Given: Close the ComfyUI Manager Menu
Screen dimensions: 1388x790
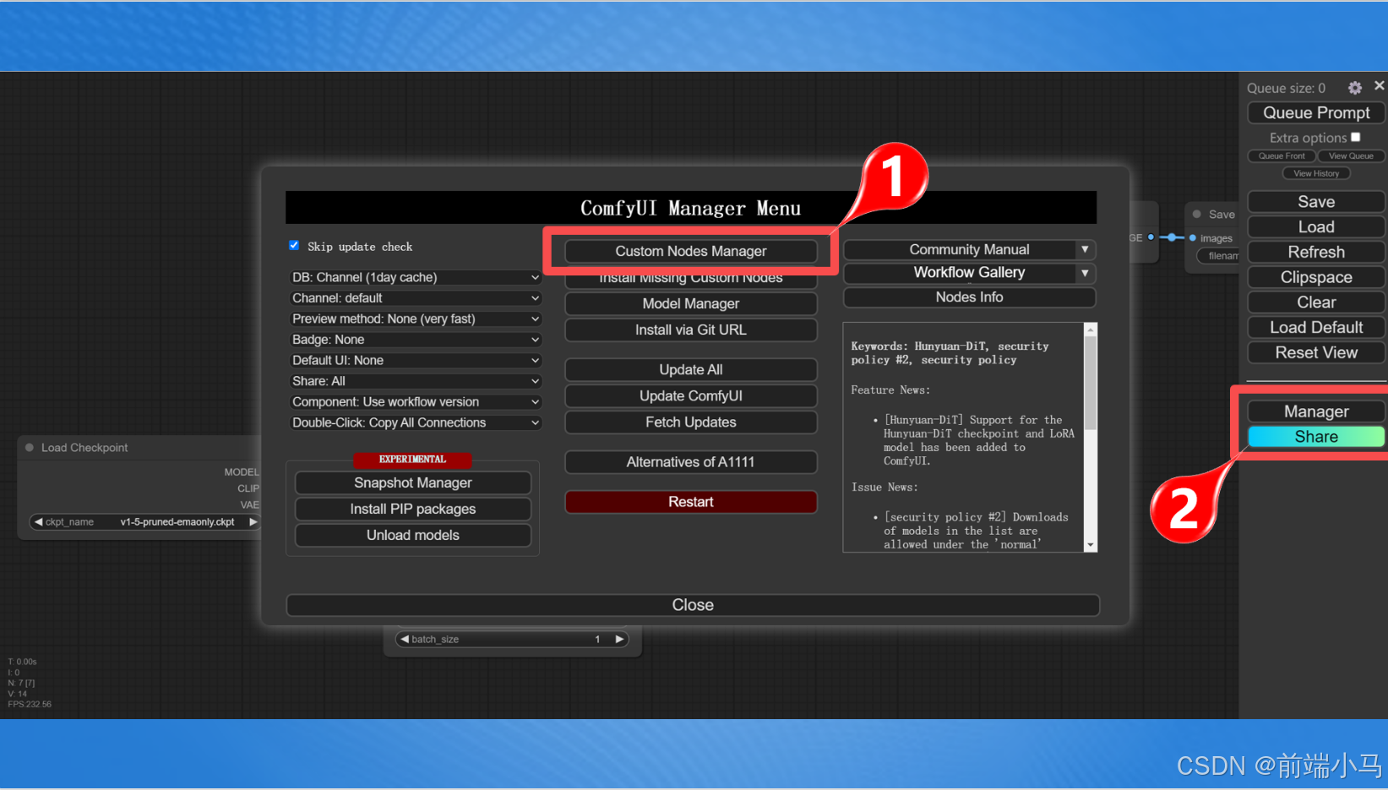Looking at the screenshot, I should tap(693, 605).
